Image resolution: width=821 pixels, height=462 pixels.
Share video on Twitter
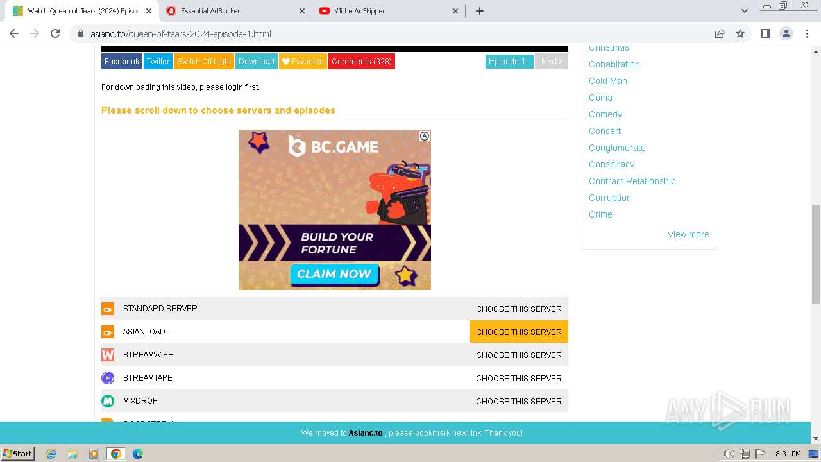(x=158, y=62)
